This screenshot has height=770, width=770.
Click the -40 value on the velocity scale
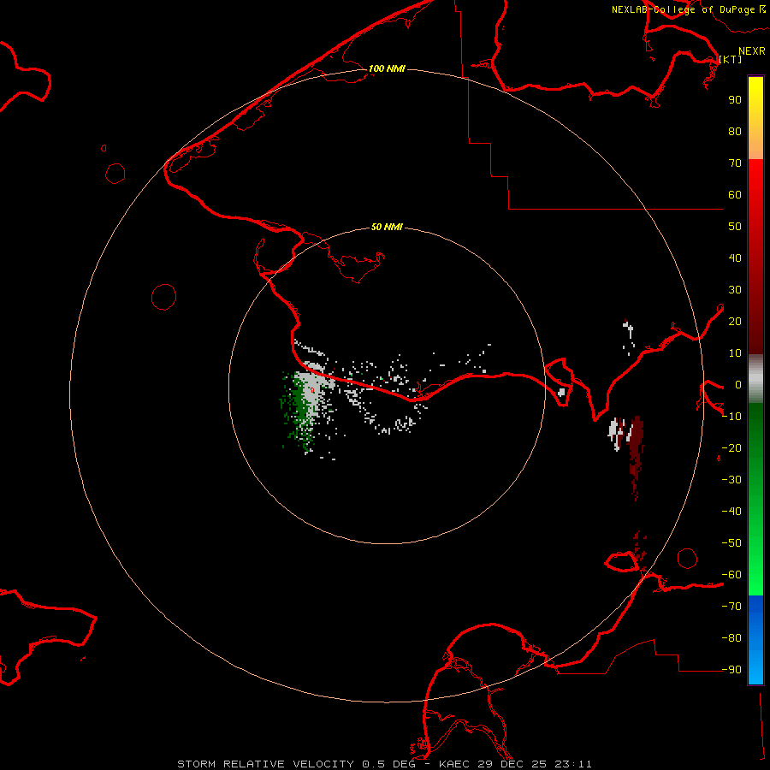click(x=731, y=512)
